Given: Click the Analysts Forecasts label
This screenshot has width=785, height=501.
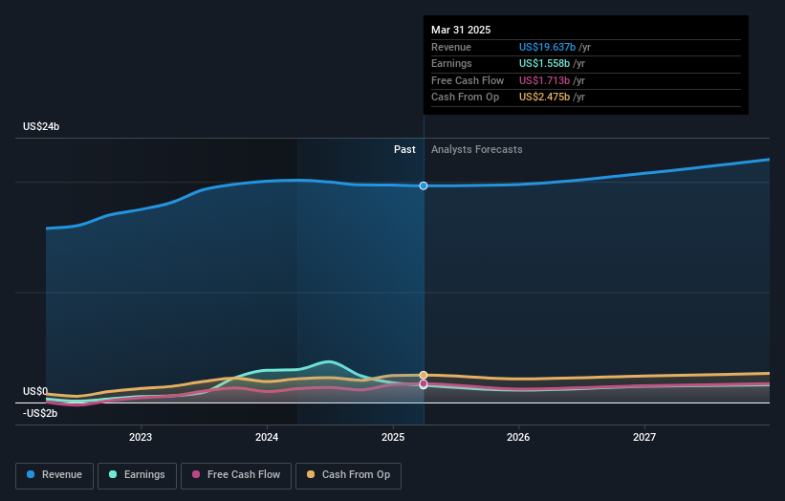Looking at the screenshot, I should click(476, 149).
